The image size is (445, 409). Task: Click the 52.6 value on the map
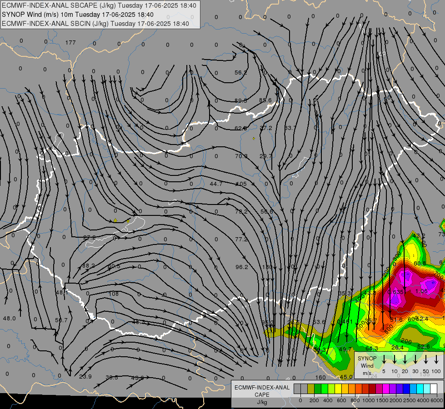(x=424, y=347)
